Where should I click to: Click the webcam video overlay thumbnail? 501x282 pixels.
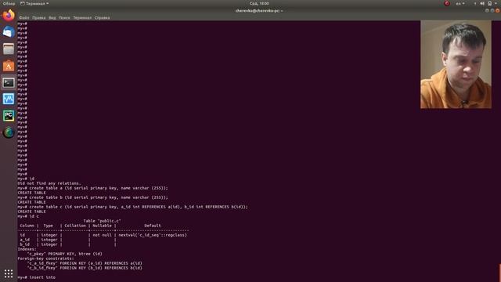456,64
